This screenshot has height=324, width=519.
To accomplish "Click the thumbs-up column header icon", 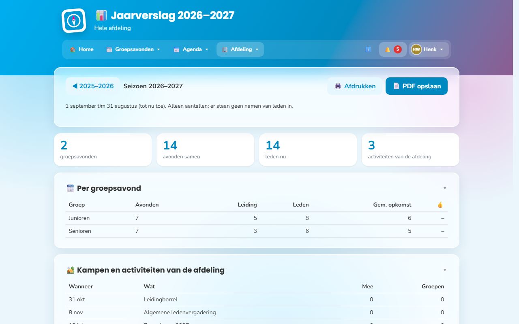I will [x=440, y=205].
